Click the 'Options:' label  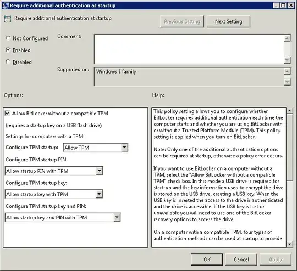coord(13,95)
